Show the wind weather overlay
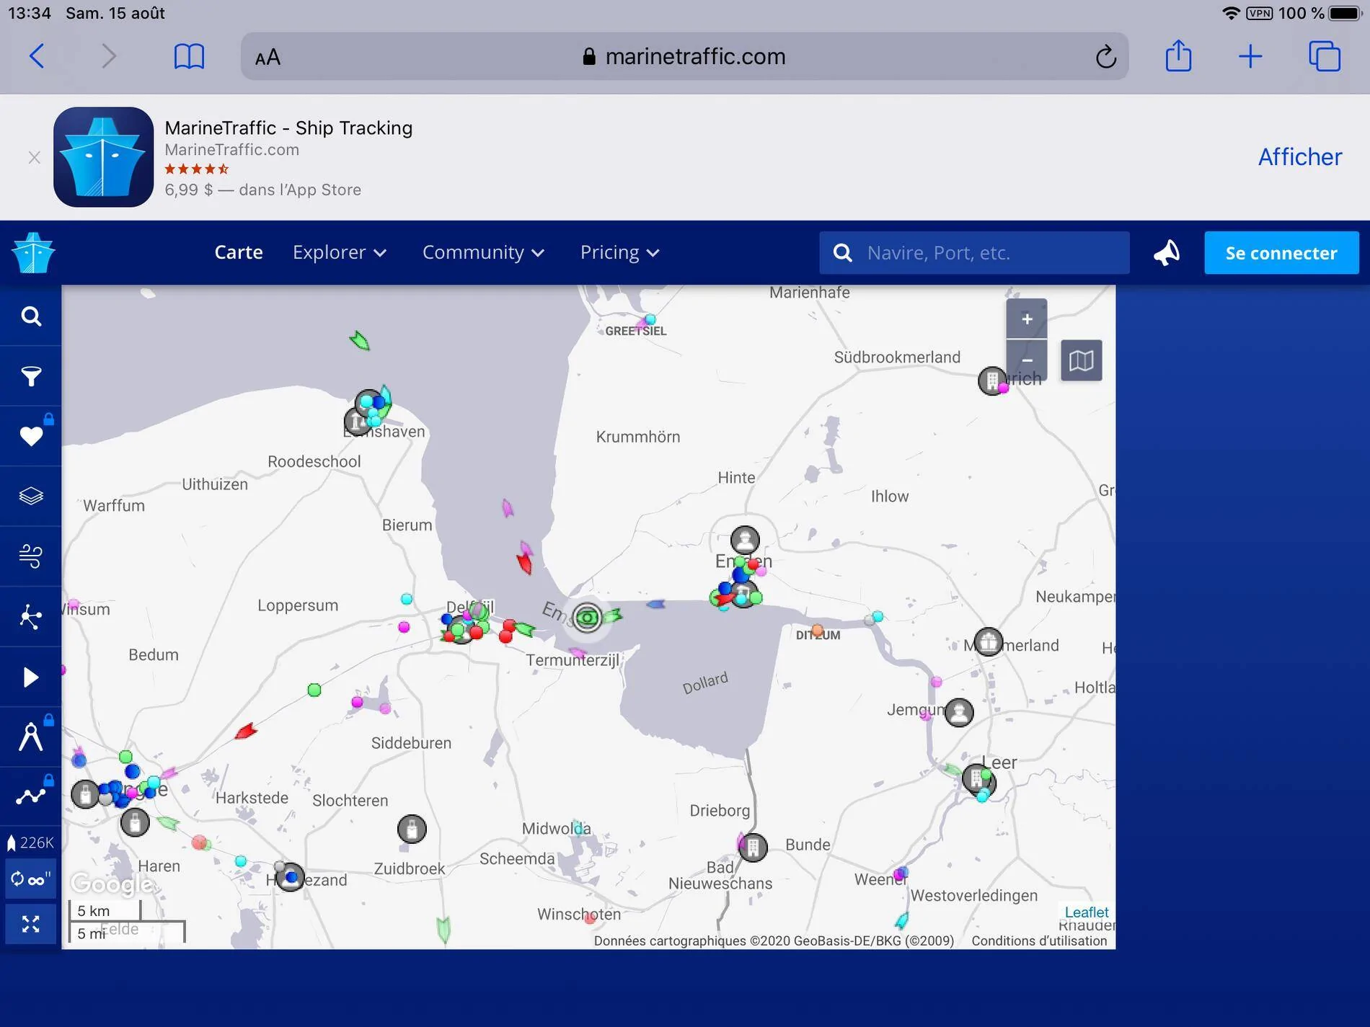 [30, 556]
